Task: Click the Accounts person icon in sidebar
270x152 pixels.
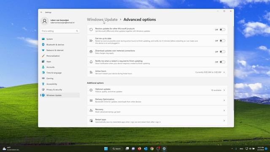Action: 43,67
